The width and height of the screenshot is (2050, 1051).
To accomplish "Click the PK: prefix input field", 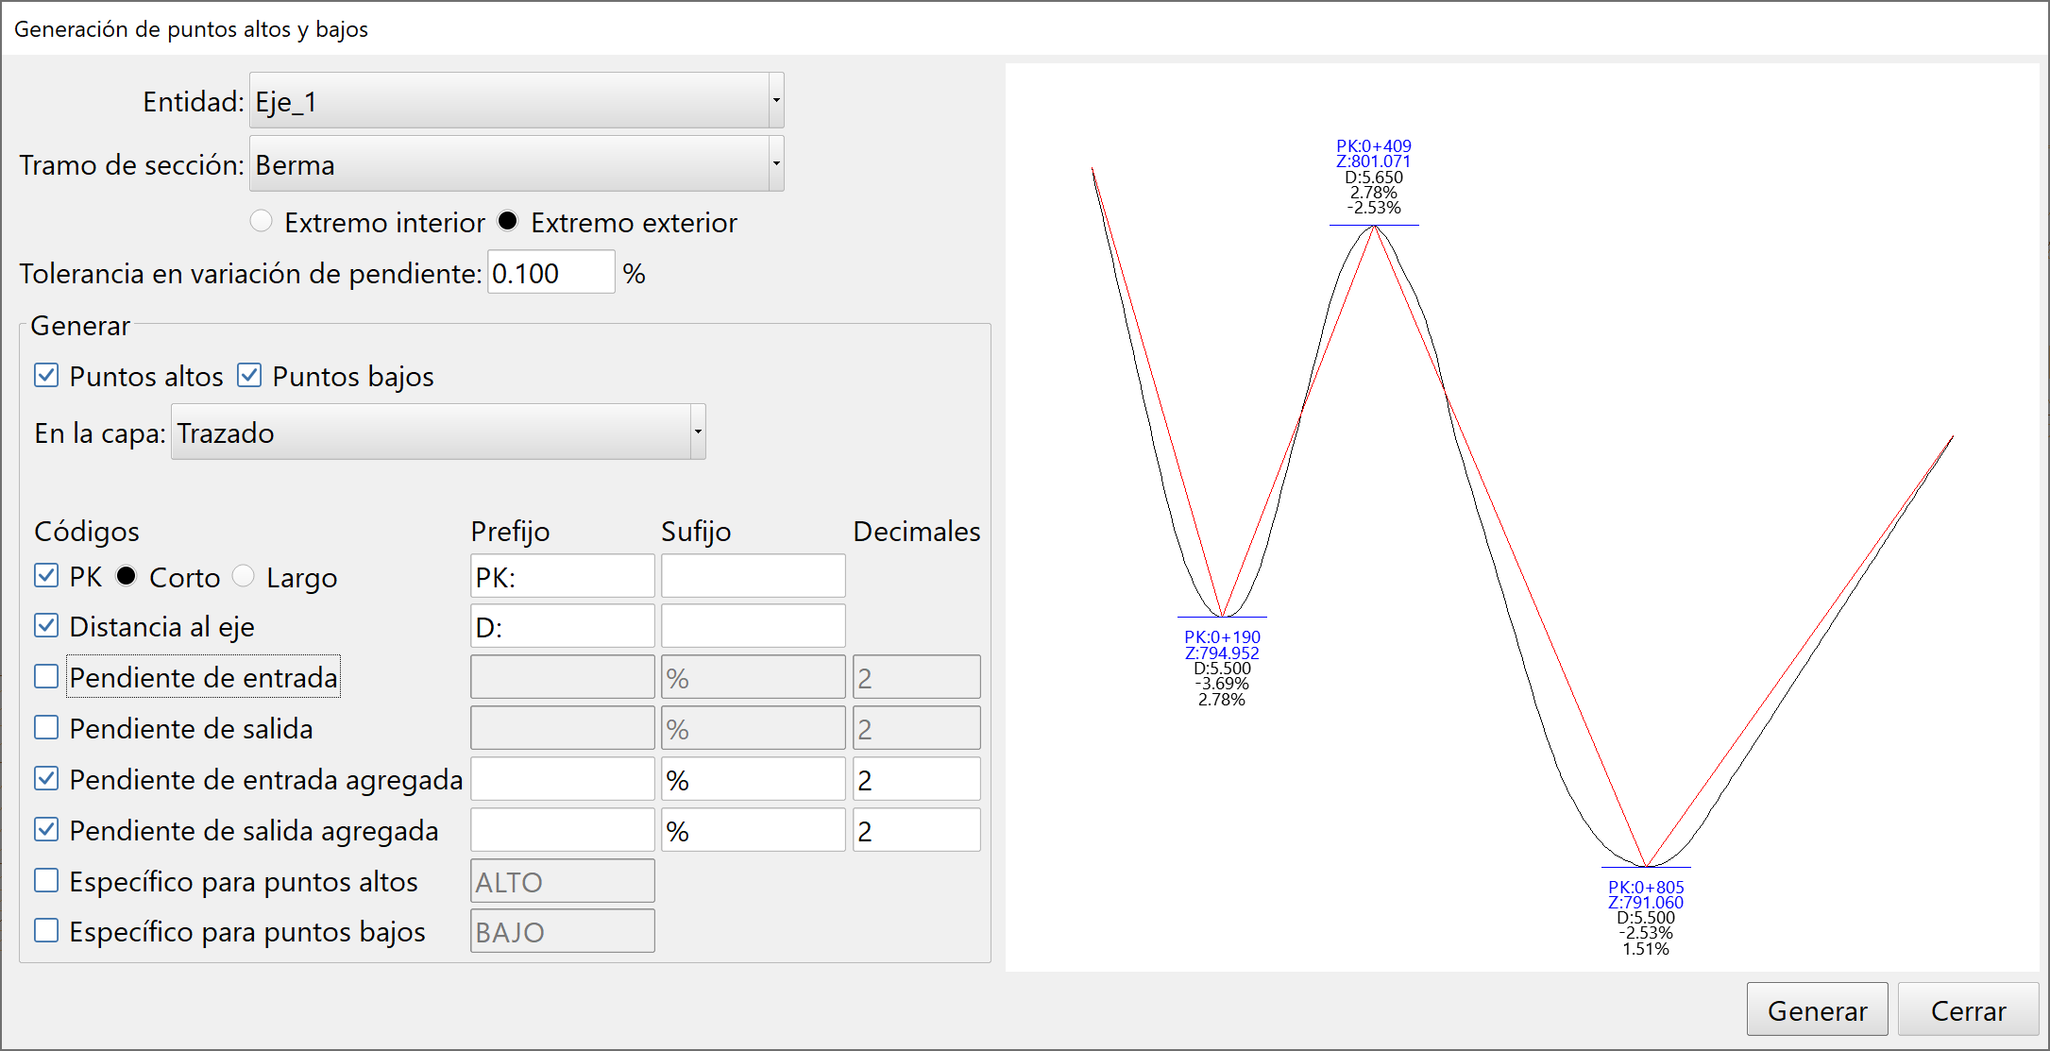I will click(x=562, y=577).
